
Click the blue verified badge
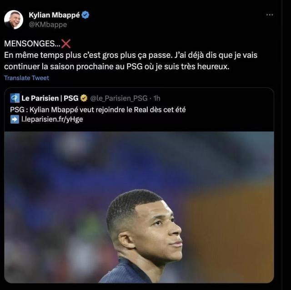[85, 15]
